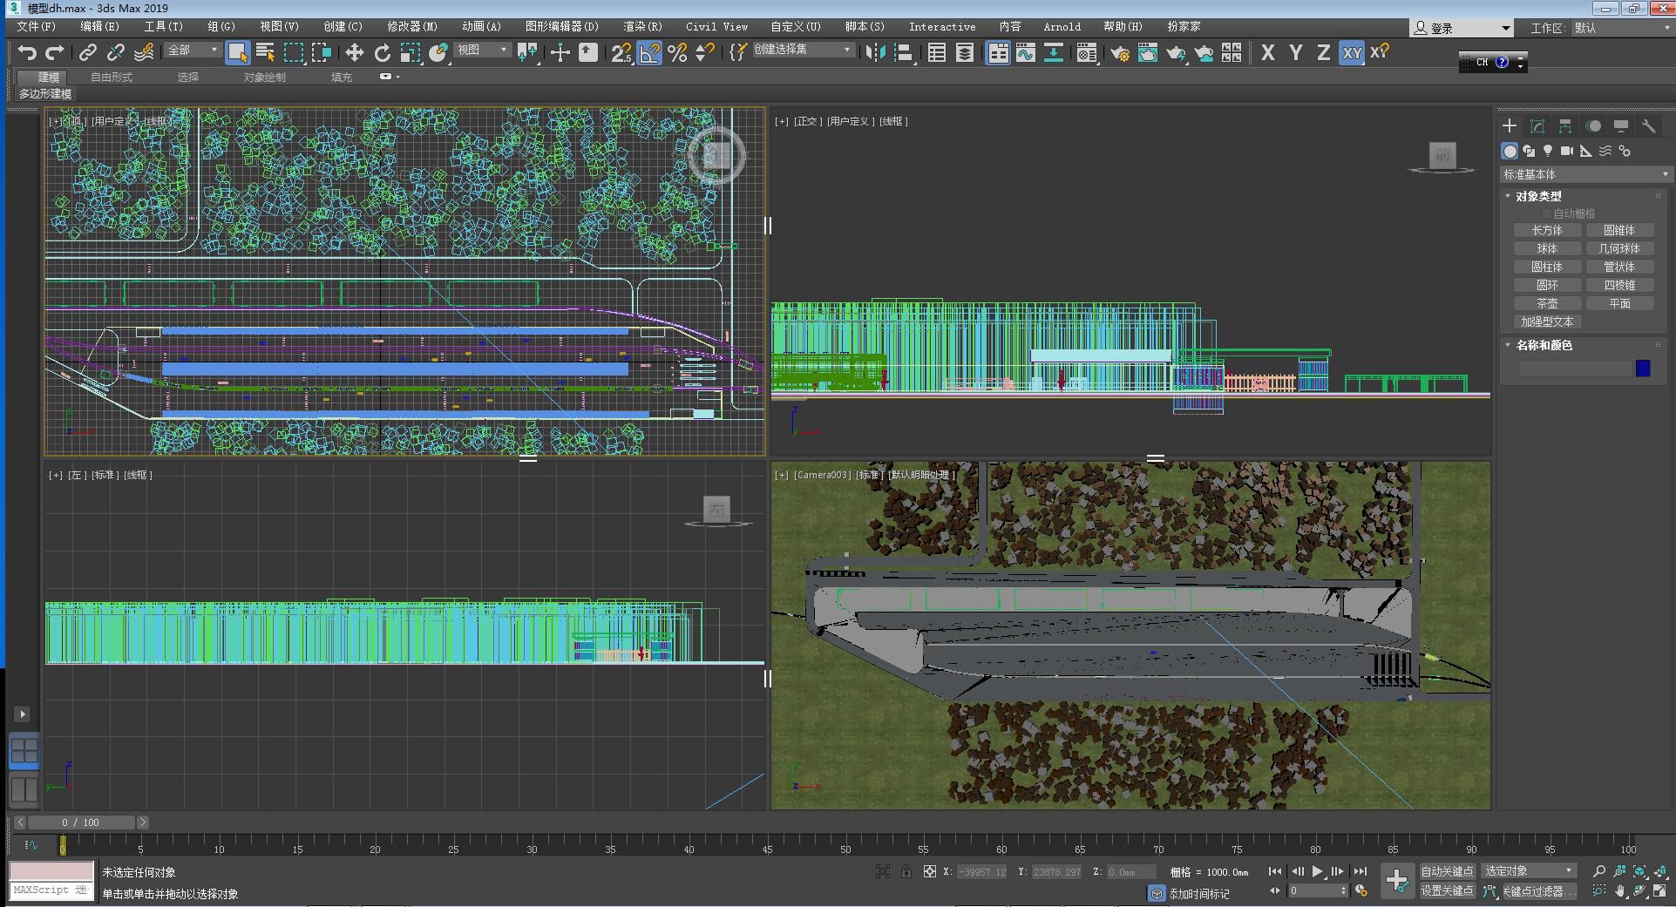Switch to the 自由形式 ribbon tab

tap(112, 78)
